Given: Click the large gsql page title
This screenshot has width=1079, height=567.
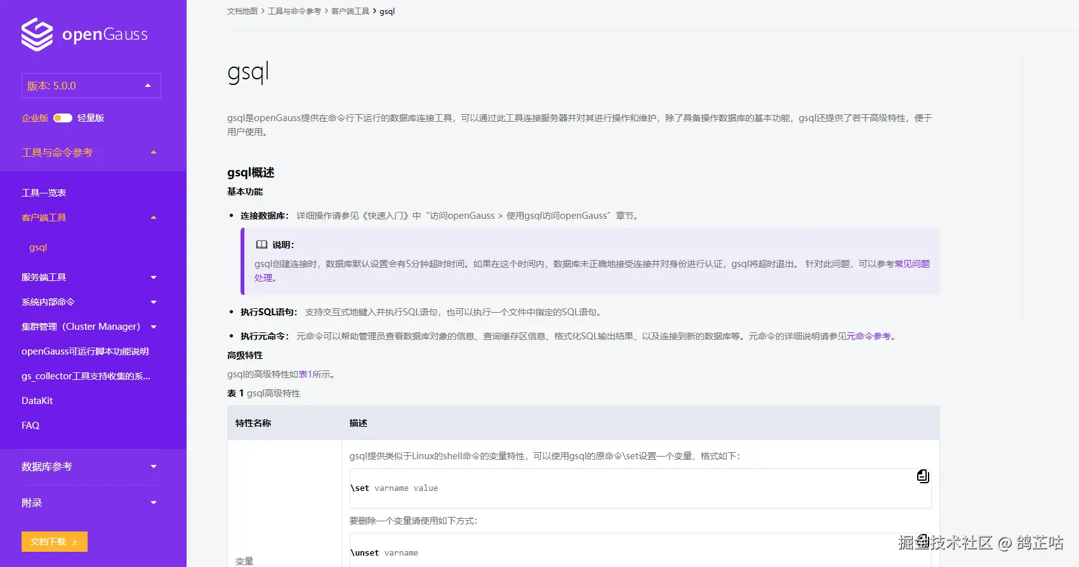Looking at the screenshot, I should pos(248,72).
